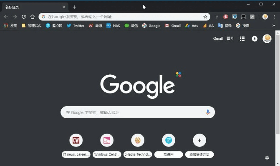Open a new tab with plus button
The width and height of the screenshot is (280, 166).
[74, 7]
